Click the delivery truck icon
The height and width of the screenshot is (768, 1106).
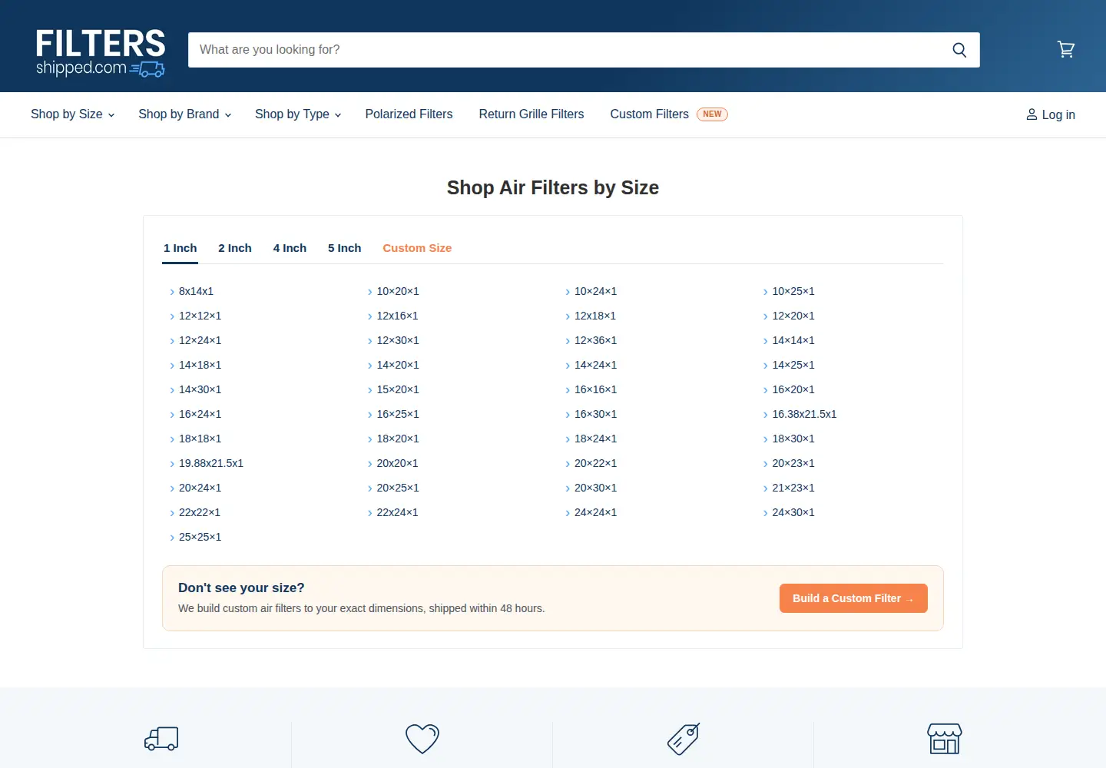pyautogui.click(x=161, y=739)
